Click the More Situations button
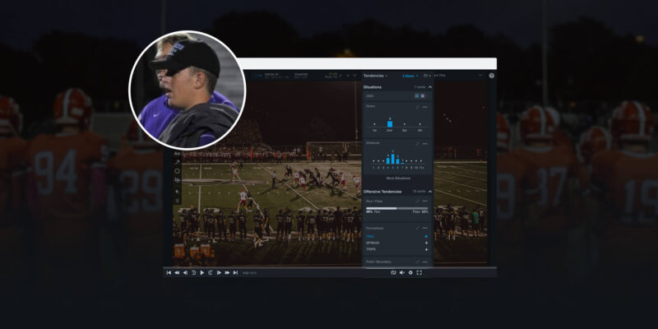The image size is (658, 329). point(397,178)
